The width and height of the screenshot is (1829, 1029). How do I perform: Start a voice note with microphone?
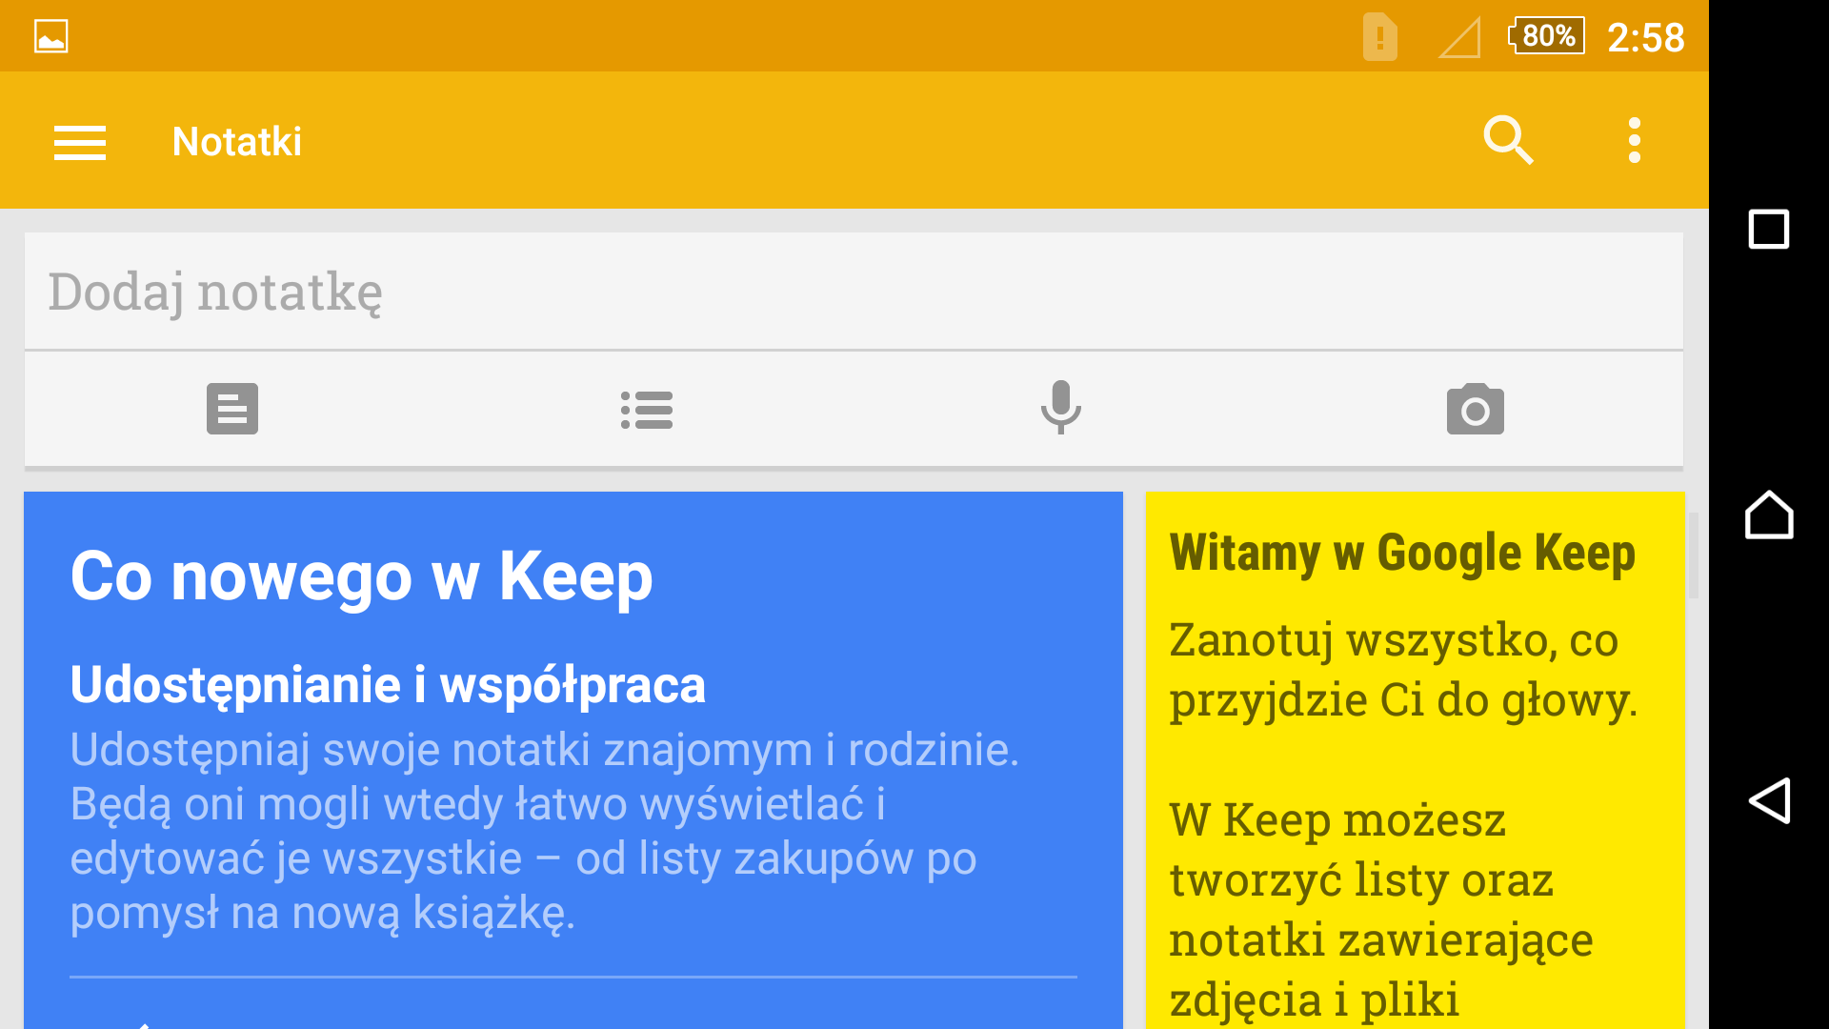(x=1060, y=408)
